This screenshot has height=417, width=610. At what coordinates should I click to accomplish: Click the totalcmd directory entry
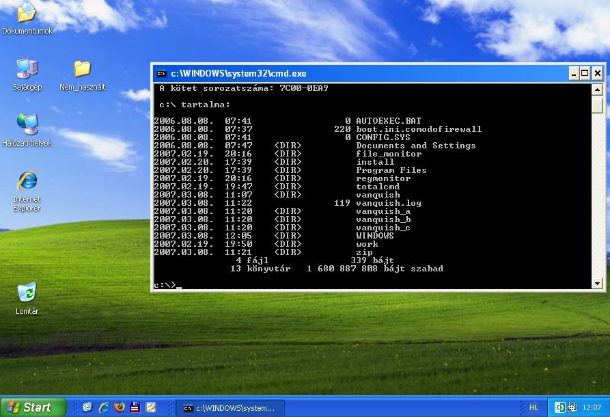click(x=377, y=186)
